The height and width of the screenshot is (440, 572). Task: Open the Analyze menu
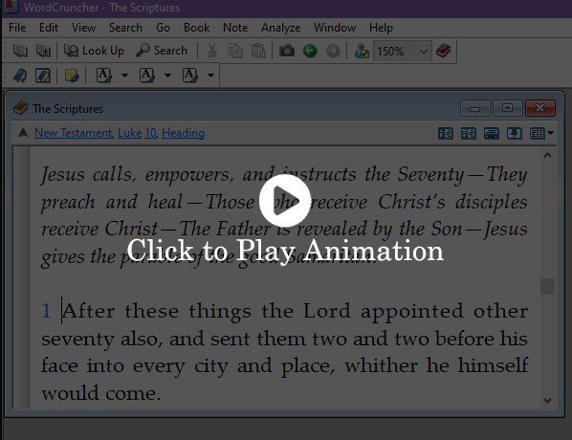280,28
